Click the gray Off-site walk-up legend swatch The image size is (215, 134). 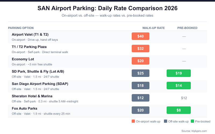[166, 121]
